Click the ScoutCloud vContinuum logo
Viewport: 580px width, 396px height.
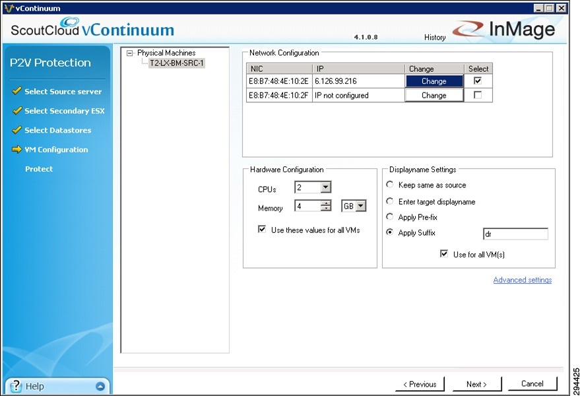point(92,28)
